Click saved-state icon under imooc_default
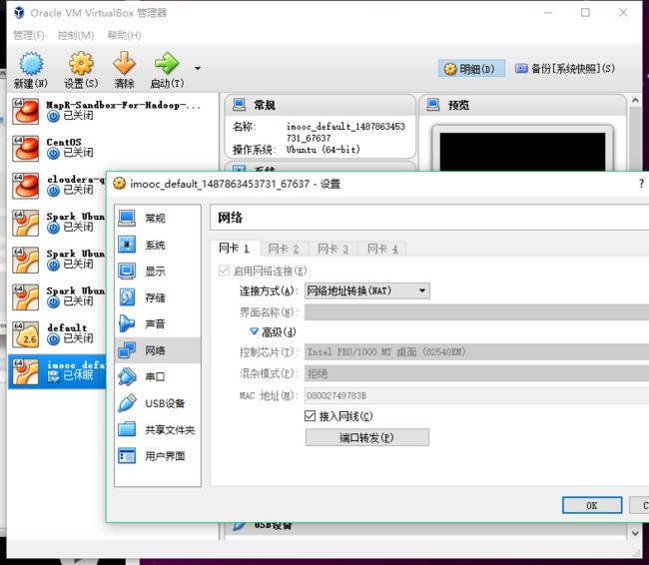The width and height of the screenshot is (649, 565). click(53, 376)
